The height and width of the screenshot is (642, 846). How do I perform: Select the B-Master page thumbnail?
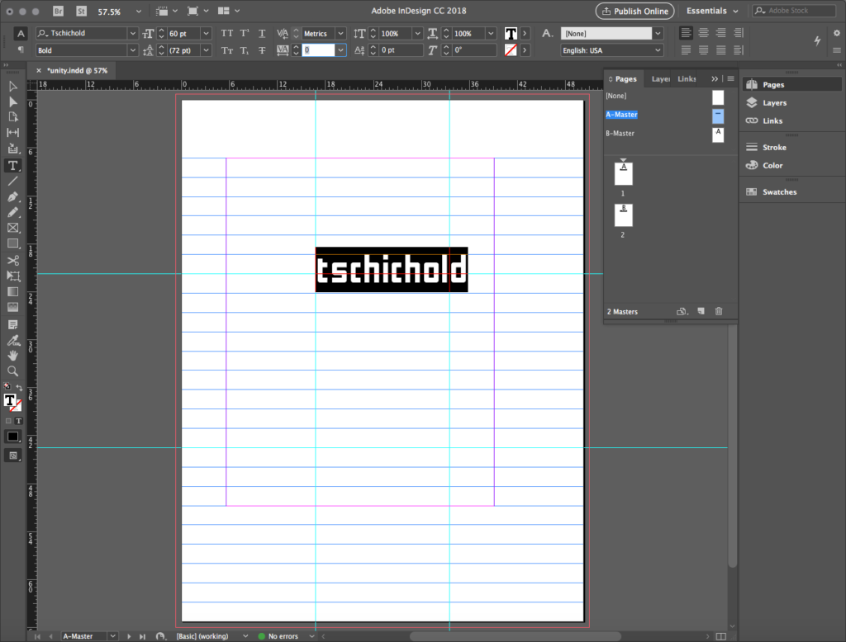click(x=718, y=135)
